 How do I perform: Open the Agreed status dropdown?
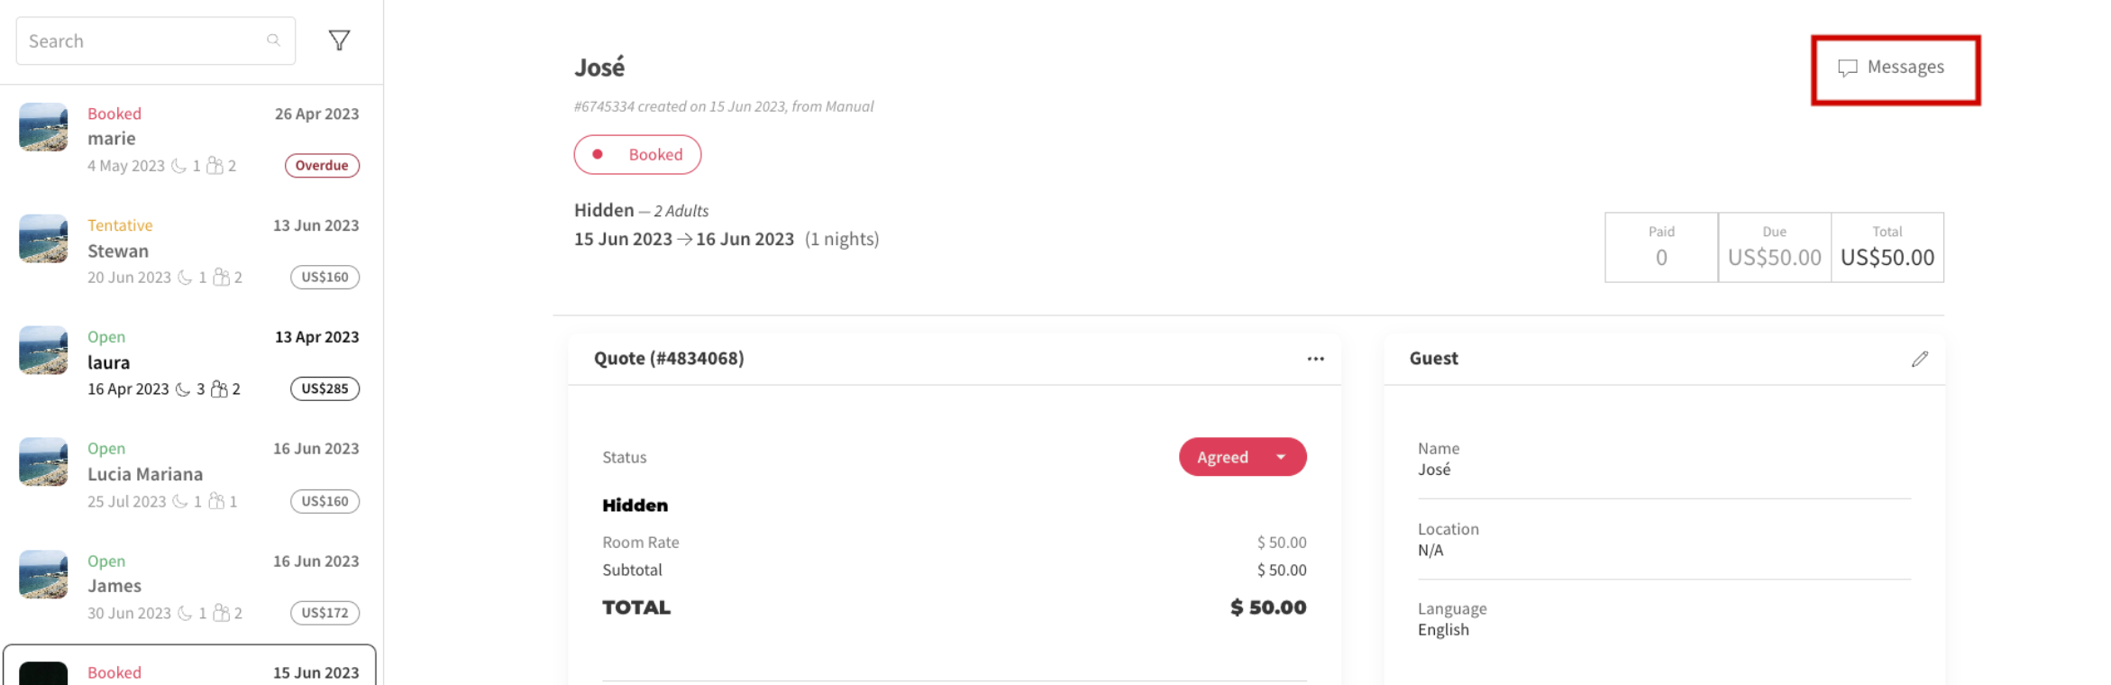coord(1242,457)
